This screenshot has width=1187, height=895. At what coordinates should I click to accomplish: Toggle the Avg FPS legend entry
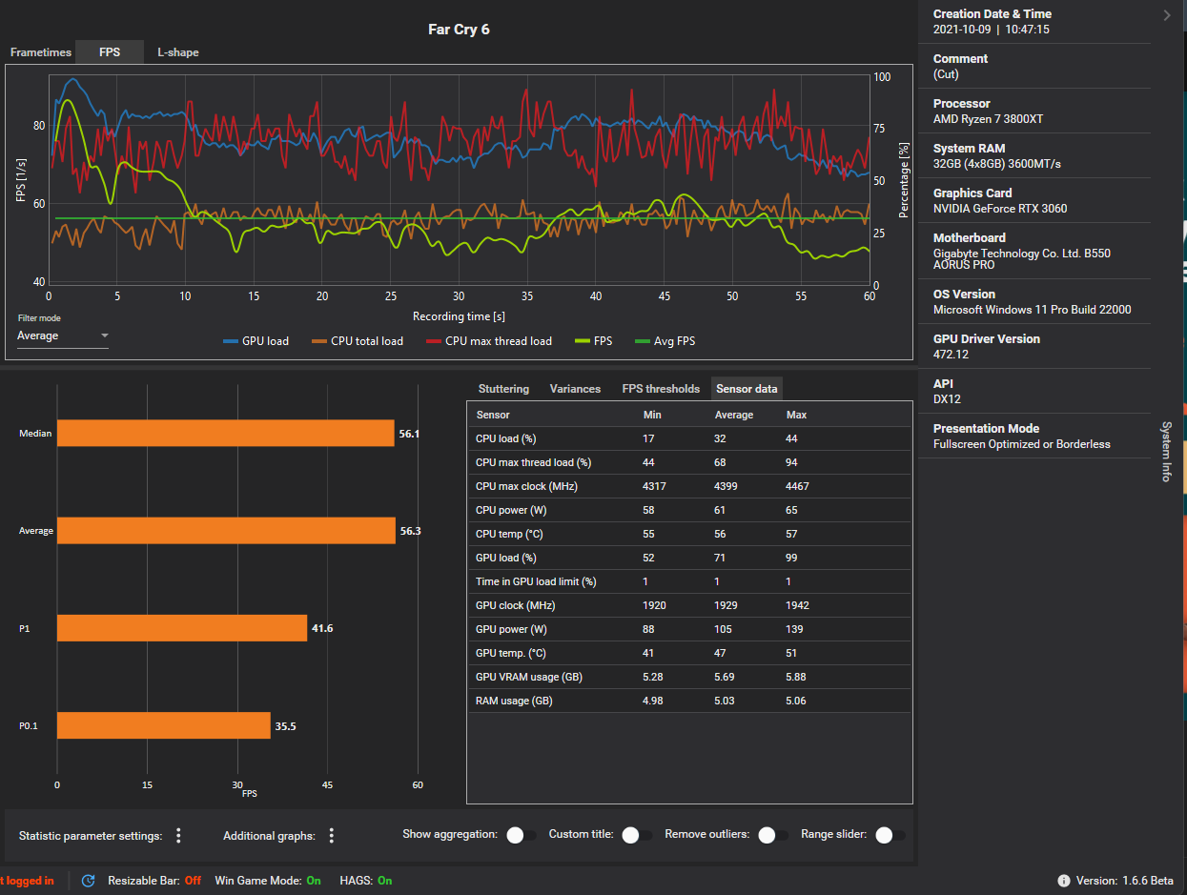coord(664,341)
